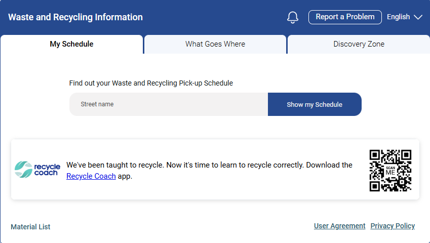Image resolution: width=430 pixels, height=243 pixels.
Task: Open the What Goes Where tab
Action: coord(215,44)
